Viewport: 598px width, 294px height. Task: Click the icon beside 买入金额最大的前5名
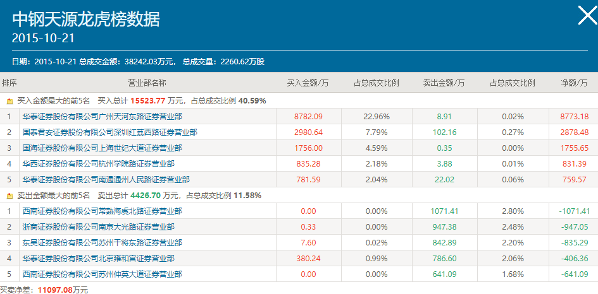tap(9, 101)
